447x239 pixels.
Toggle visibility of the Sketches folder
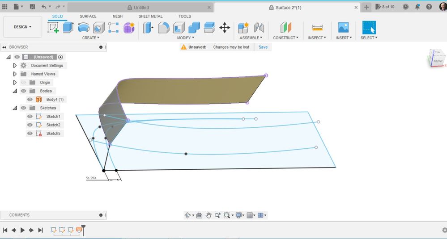point(23,108)
